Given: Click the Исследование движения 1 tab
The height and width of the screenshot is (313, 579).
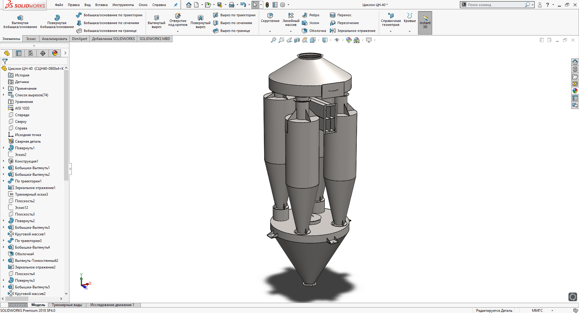Looking at the screenshot, I should coord(112,305).
